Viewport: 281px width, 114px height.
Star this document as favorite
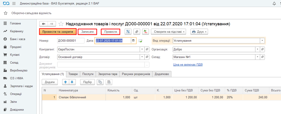61,24
